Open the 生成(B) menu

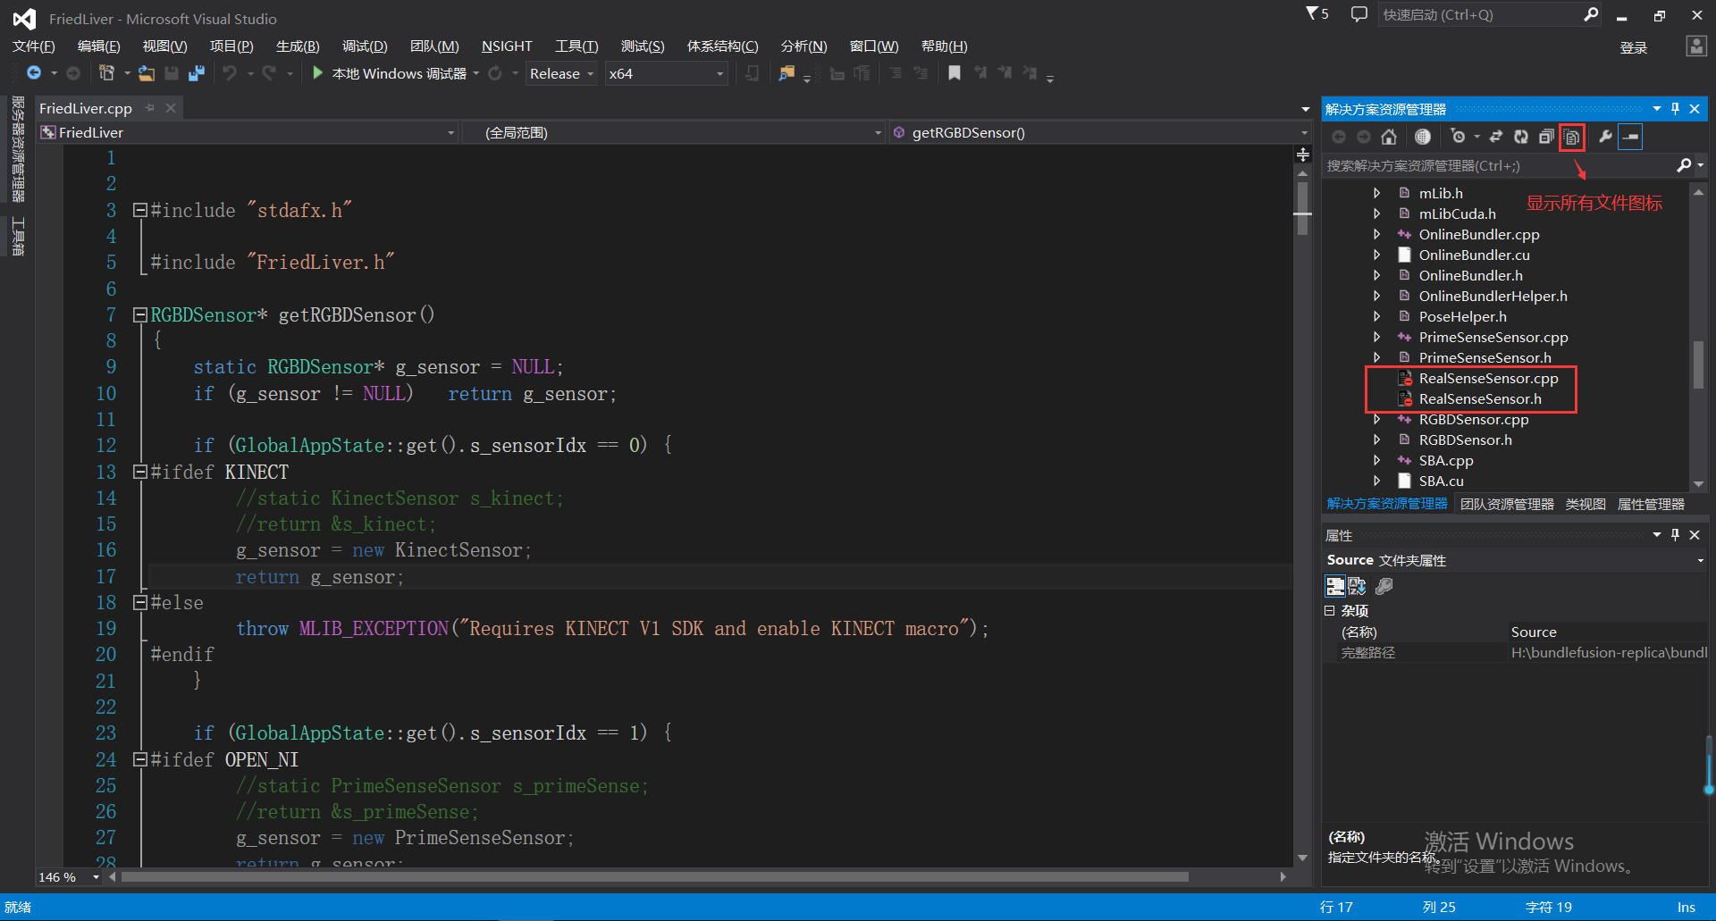pyautogui.click(x=298, y=46)
